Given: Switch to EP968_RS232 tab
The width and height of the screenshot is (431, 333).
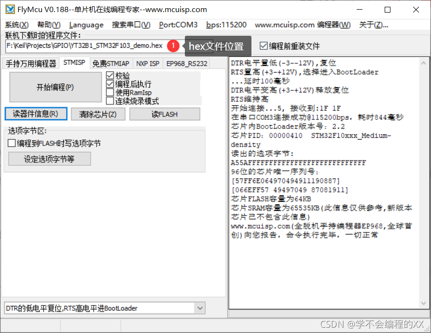Looking at the screenshot, I should [x=187, y=64].
